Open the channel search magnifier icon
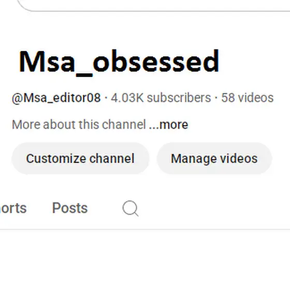290x290 pixels. 130,208
